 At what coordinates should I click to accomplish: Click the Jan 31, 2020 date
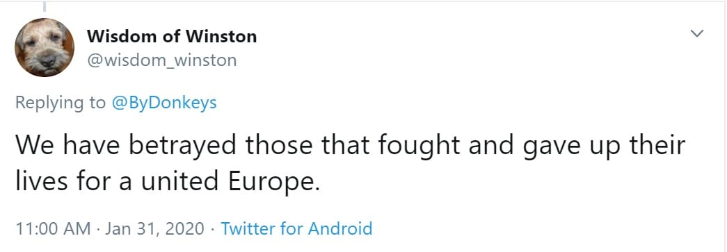pos(155,229)
